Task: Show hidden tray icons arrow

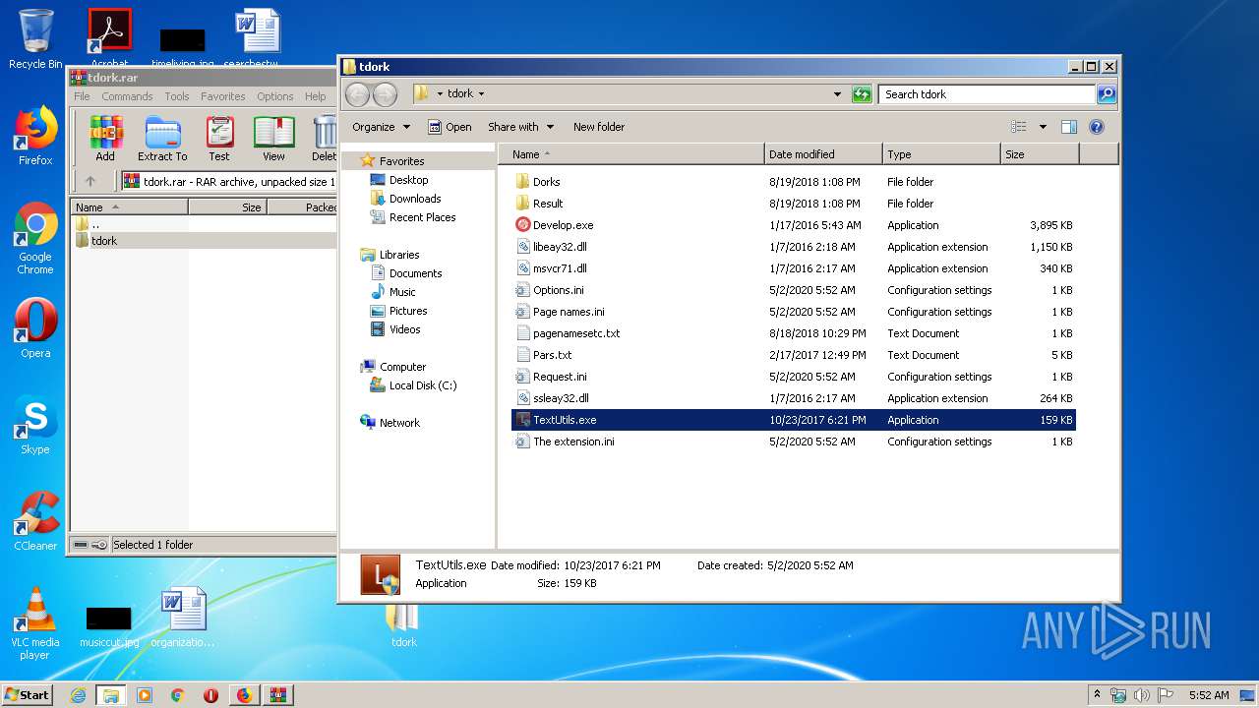Action: click(x=1097, y=694)
